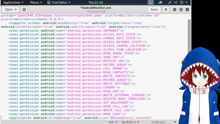Expand the system menu arrow
This screenshot has width=220, height=124.
click(186, 2)
